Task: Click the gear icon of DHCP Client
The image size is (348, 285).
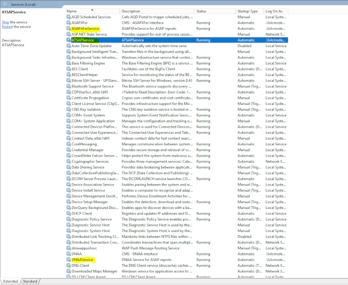Action: [x=68, y=213]
